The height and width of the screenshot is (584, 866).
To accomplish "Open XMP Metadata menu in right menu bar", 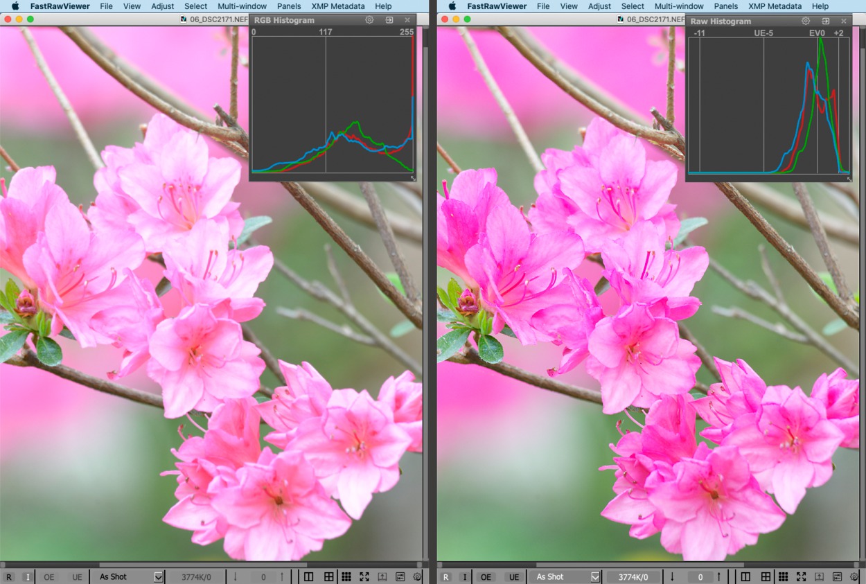I will (x=774, y=6).
